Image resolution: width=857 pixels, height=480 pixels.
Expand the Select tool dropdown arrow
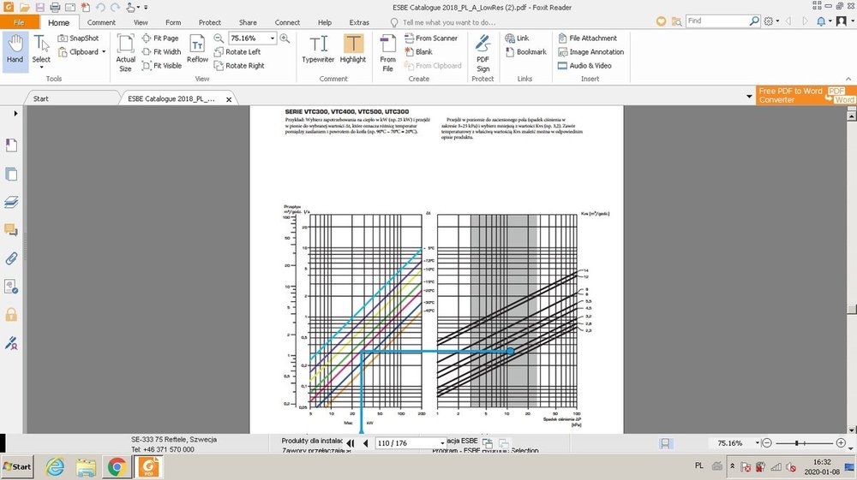point(41,68)
